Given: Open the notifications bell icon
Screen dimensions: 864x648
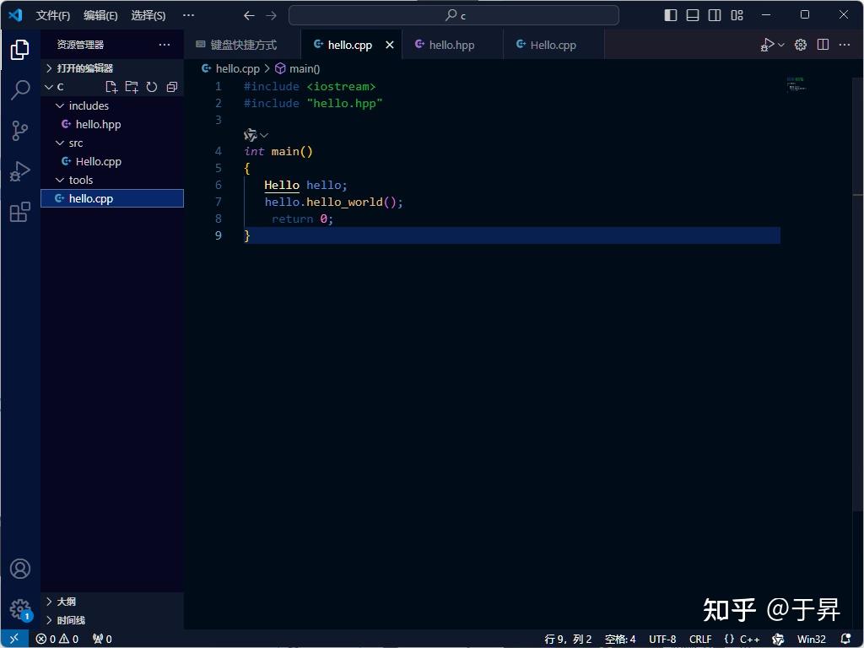Looking at the screenshot, I should pos(845,639).
